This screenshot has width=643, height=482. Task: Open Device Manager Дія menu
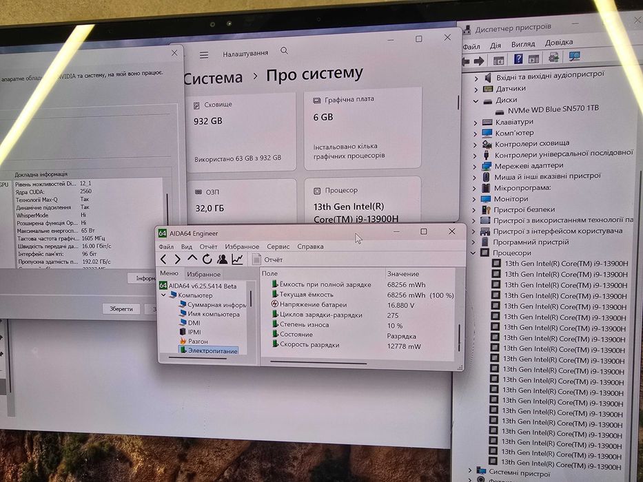coord(496,45)
